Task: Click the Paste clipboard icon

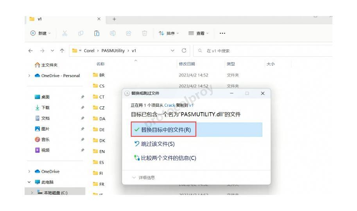Action: [x=97, y=33]
